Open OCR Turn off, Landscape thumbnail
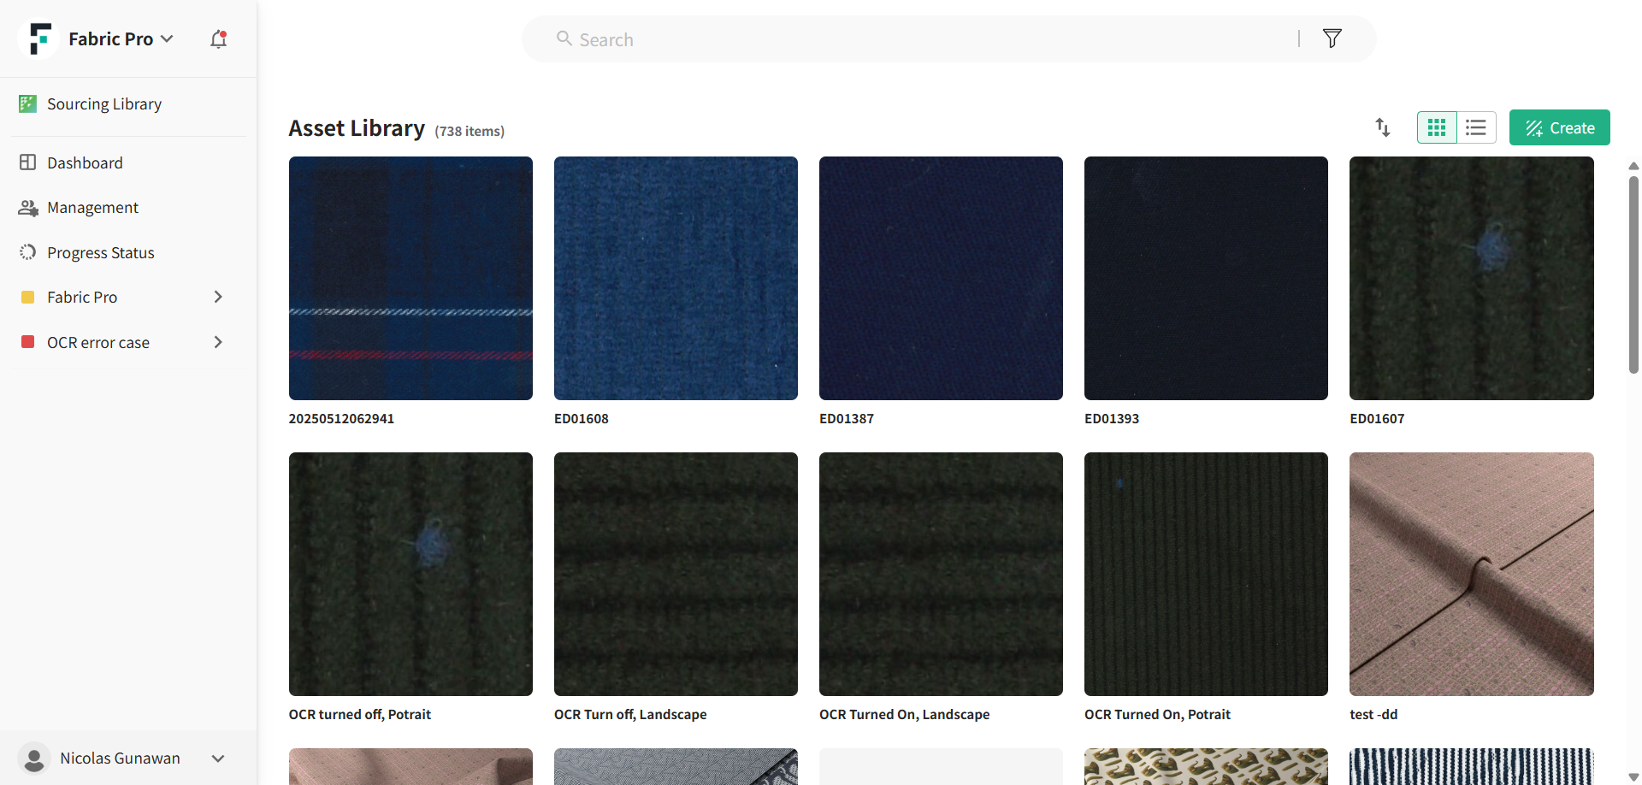 pyautogui.click(x=676, y=574)
